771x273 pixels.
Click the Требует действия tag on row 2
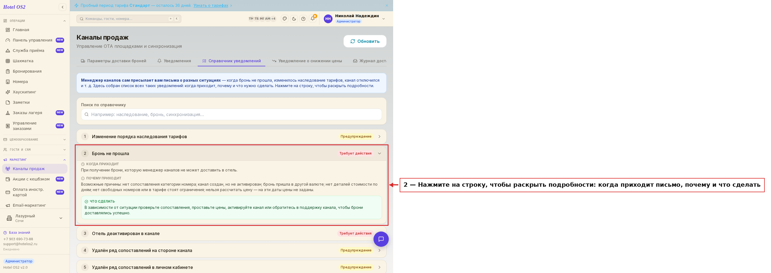(355, 153)
